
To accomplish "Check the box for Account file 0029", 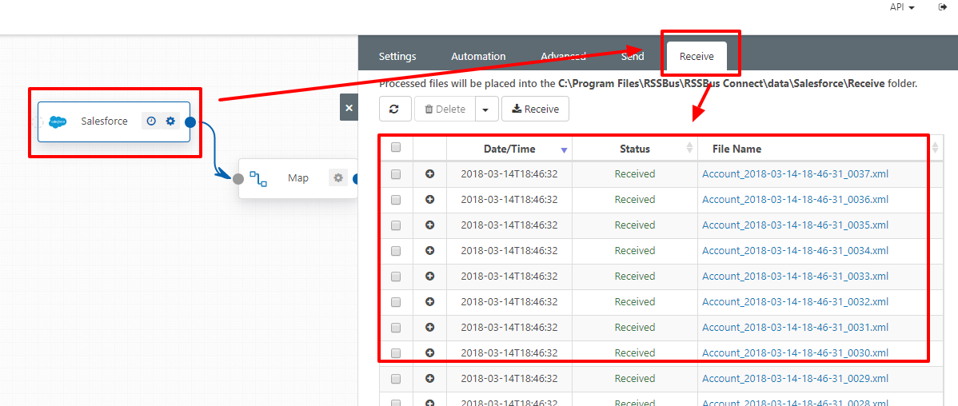I will tap(395, 379).
